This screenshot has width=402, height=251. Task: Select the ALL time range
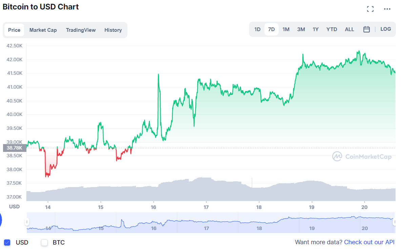349,29
